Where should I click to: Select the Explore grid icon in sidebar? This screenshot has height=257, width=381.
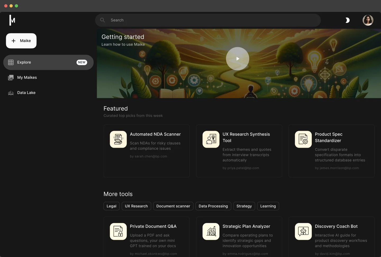(11, 62)
